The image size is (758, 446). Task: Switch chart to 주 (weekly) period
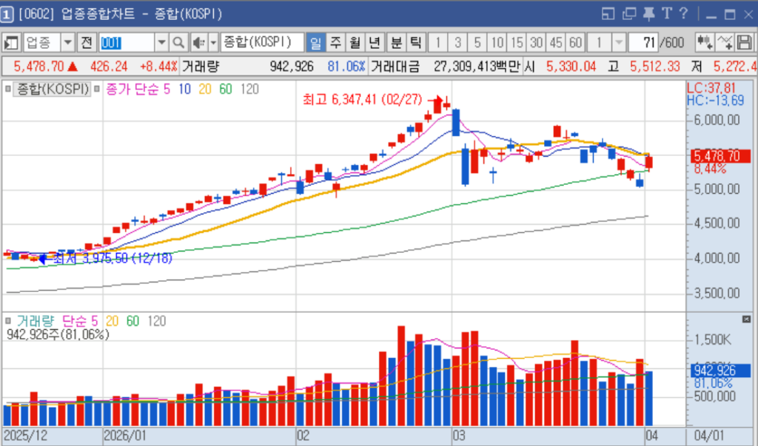click(x=335, y=42)
